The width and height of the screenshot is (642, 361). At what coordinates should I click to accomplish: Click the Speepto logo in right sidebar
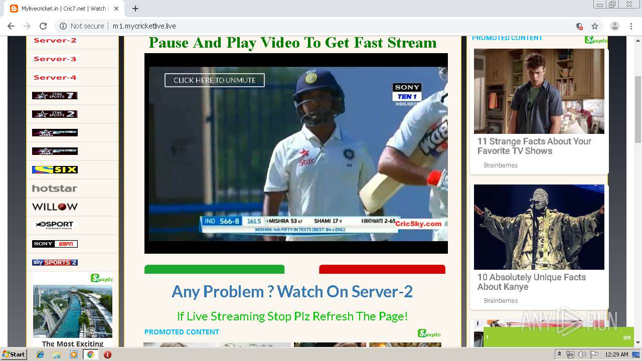click(x=596, y=40)
